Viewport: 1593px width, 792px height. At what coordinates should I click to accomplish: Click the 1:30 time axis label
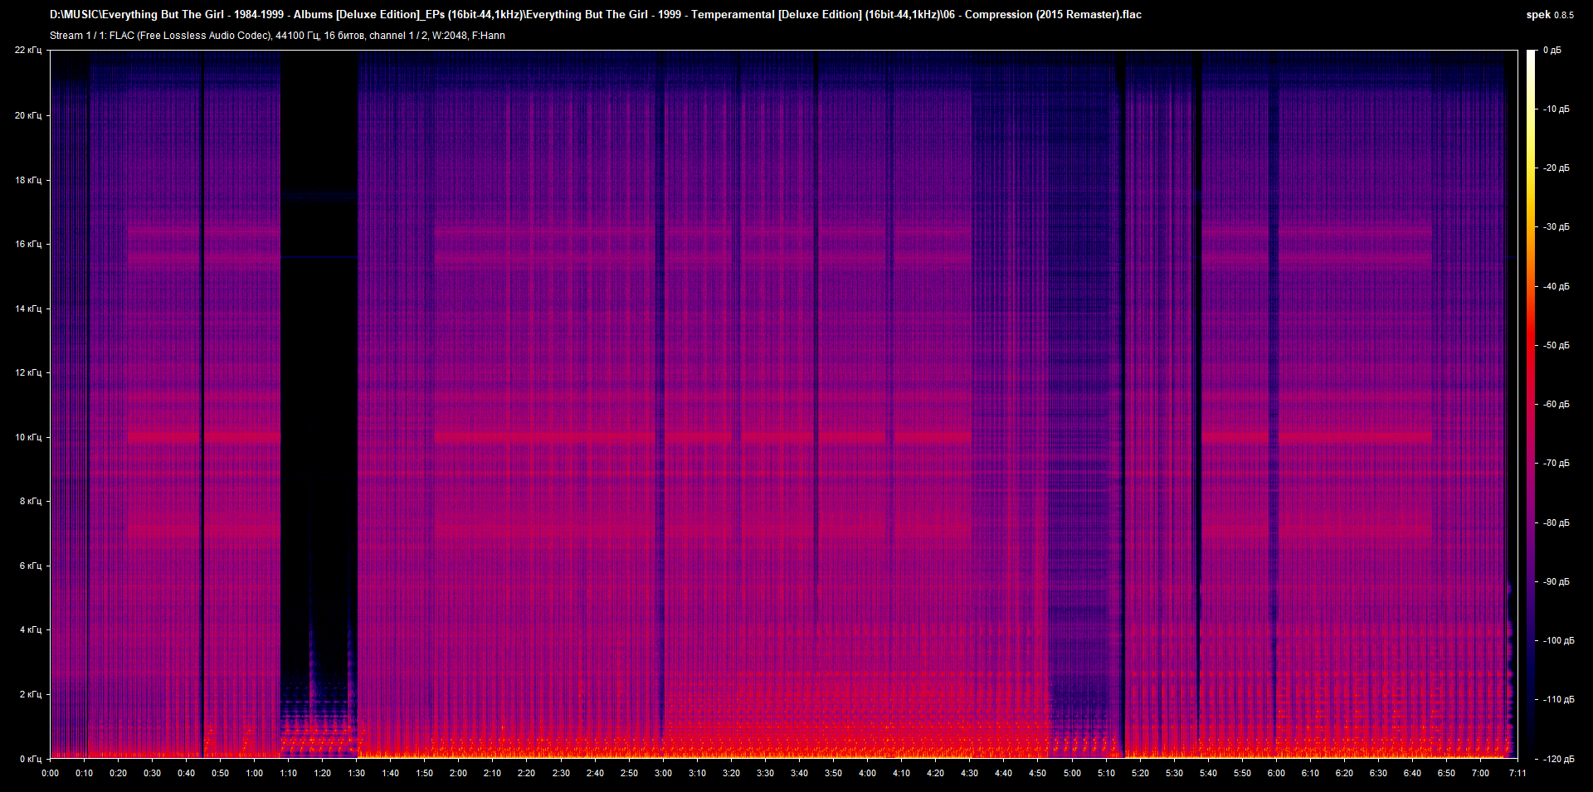pyautogui.click(x=357, y=773)
